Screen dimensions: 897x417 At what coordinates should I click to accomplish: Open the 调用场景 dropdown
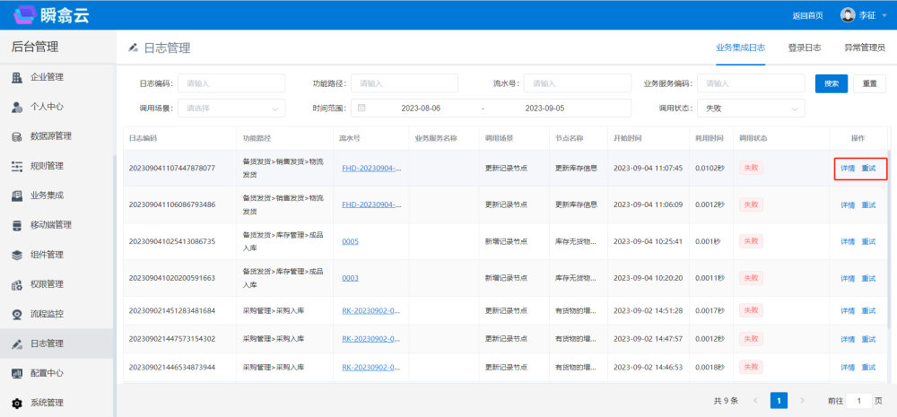[231, 109]
